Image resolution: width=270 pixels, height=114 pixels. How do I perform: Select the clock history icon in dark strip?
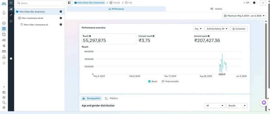(11, 21)
